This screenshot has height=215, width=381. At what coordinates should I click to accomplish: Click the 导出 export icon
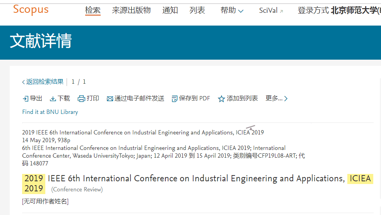coord(26,98)
